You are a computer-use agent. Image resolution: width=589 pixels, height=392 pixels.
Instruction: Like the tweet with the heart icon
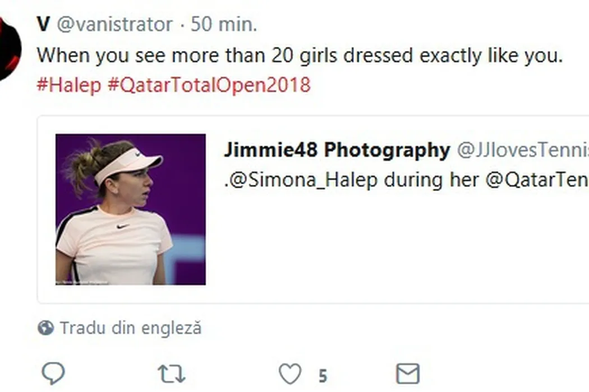[x=290, y=374]
